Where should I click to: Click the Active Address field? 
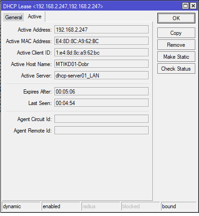pos(102,29)
